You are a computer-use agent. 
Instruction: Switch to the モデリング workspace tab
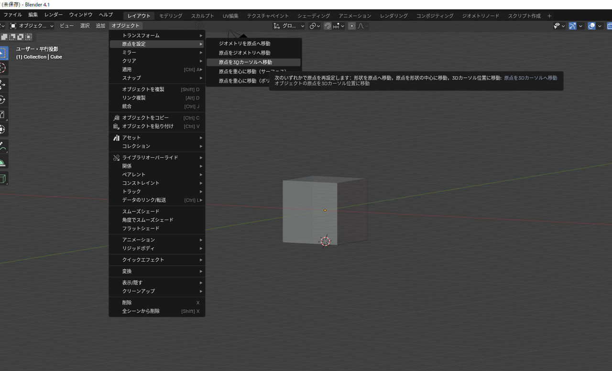click(171, 16)
